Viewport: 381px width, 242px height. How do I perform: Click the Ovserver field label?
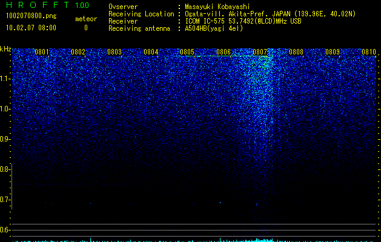[123, 7]
